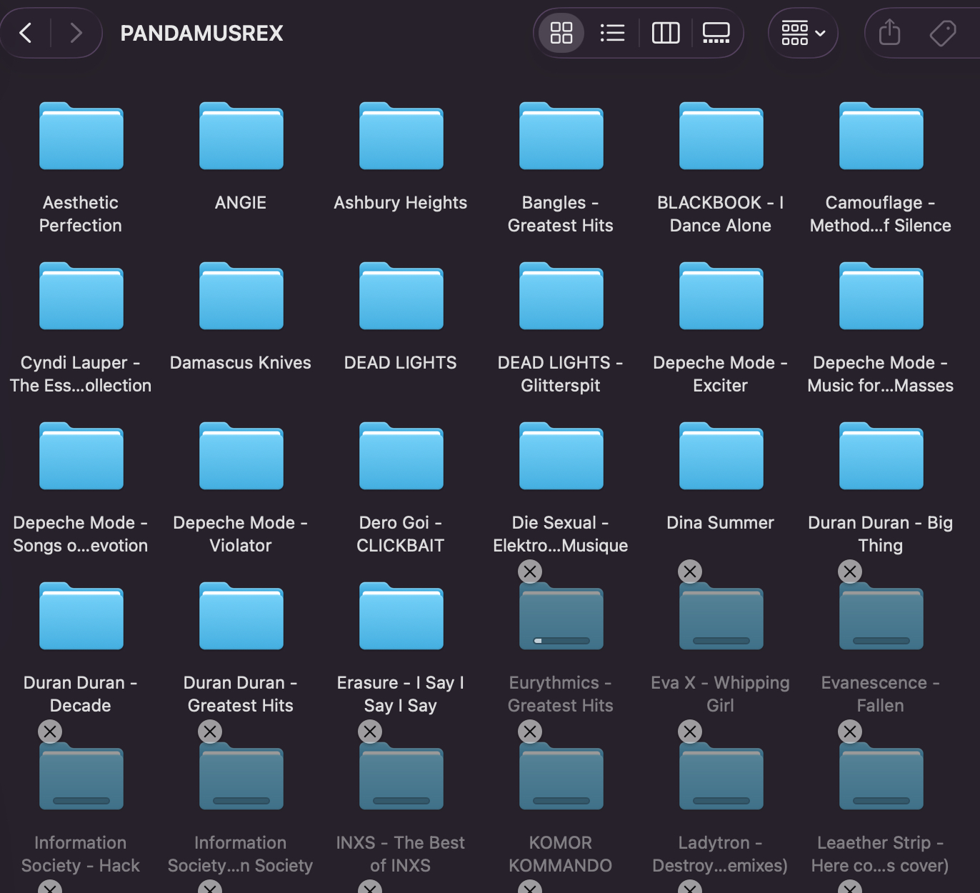Image resolution: width=980 pixels, height=893 pixels.
Task: Switch to list view
Action: click(x=612, y=33)
